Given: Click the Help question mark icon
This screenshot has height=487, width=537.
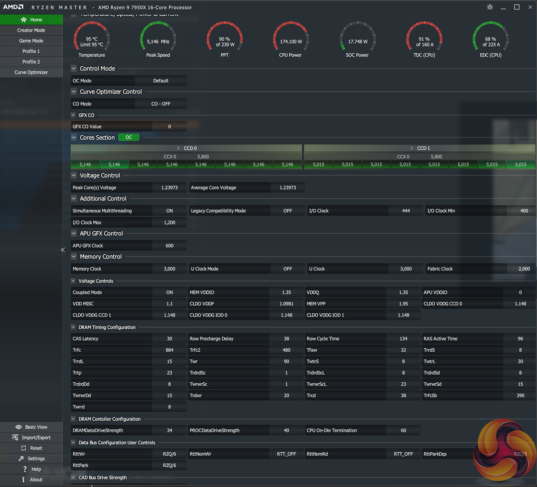Looking at the screenshot, I should click(x=25, y=469).
